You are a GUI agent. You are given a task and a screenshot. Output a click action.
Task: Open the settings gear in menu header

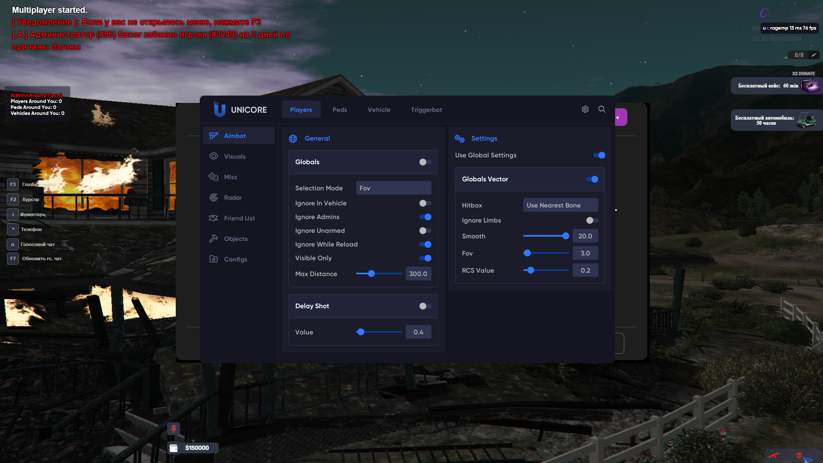585,109
